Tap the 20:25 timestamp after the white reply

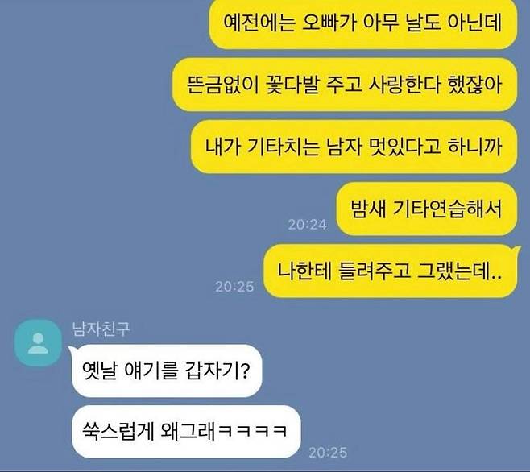pyautogui.click(x=328, y=453)
